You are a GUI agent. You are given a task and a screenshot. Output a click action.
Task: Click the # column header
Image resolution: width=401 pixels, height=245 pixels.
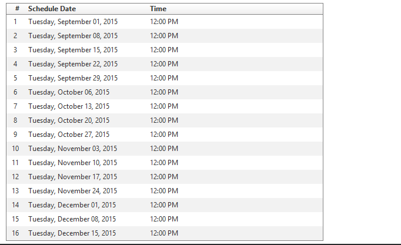(x=17, y=9)
